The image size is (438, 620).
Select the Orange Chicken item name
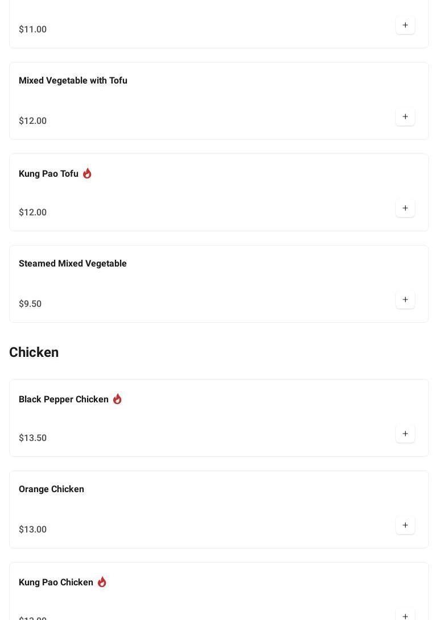pyautogui.click(x=51, y=489)
